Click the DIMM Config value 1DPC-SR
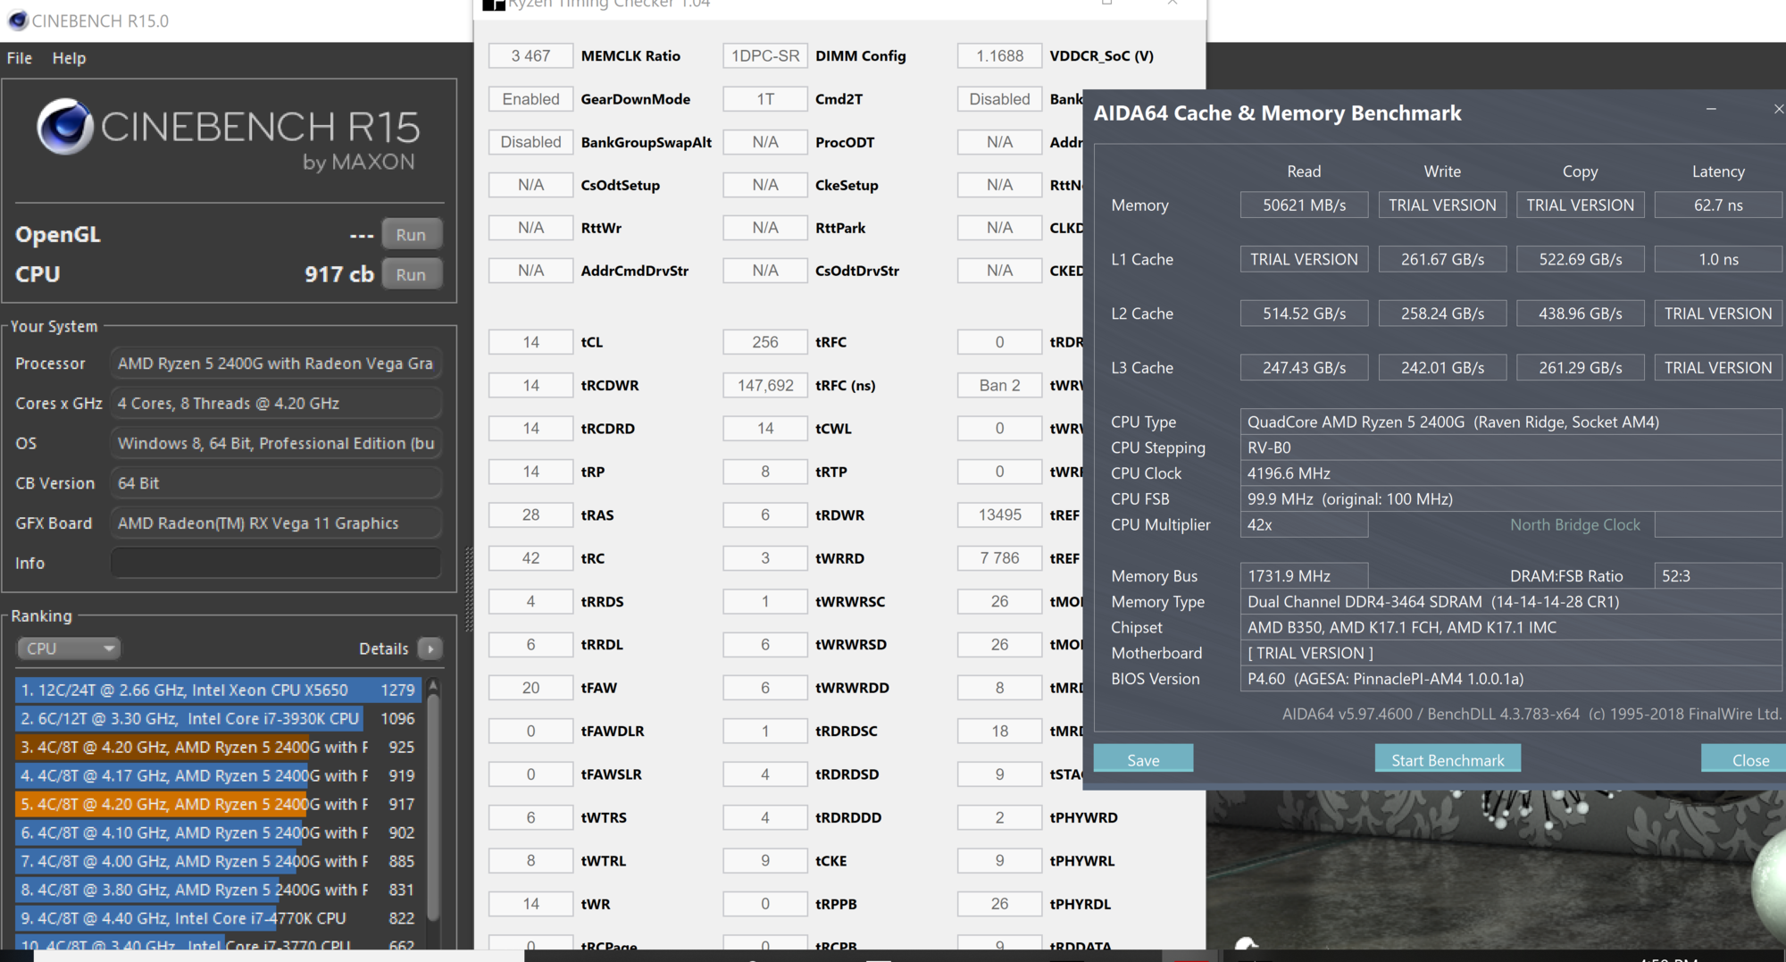Screen dimensions: 1786x962 pyautogui.click(x=765, y=55)
